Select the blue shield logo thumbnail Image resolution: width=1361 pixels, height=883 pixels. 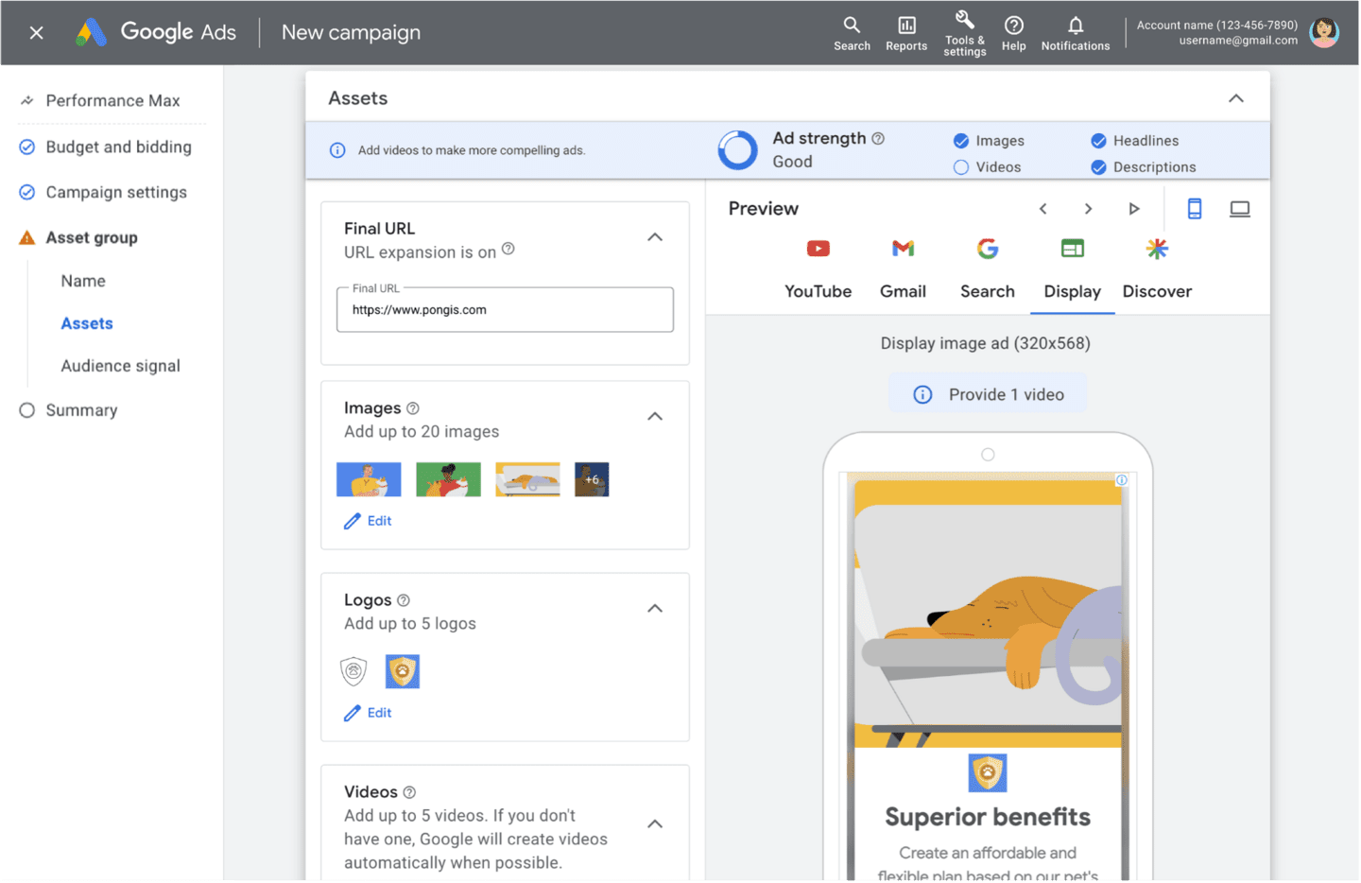point(403,671)
